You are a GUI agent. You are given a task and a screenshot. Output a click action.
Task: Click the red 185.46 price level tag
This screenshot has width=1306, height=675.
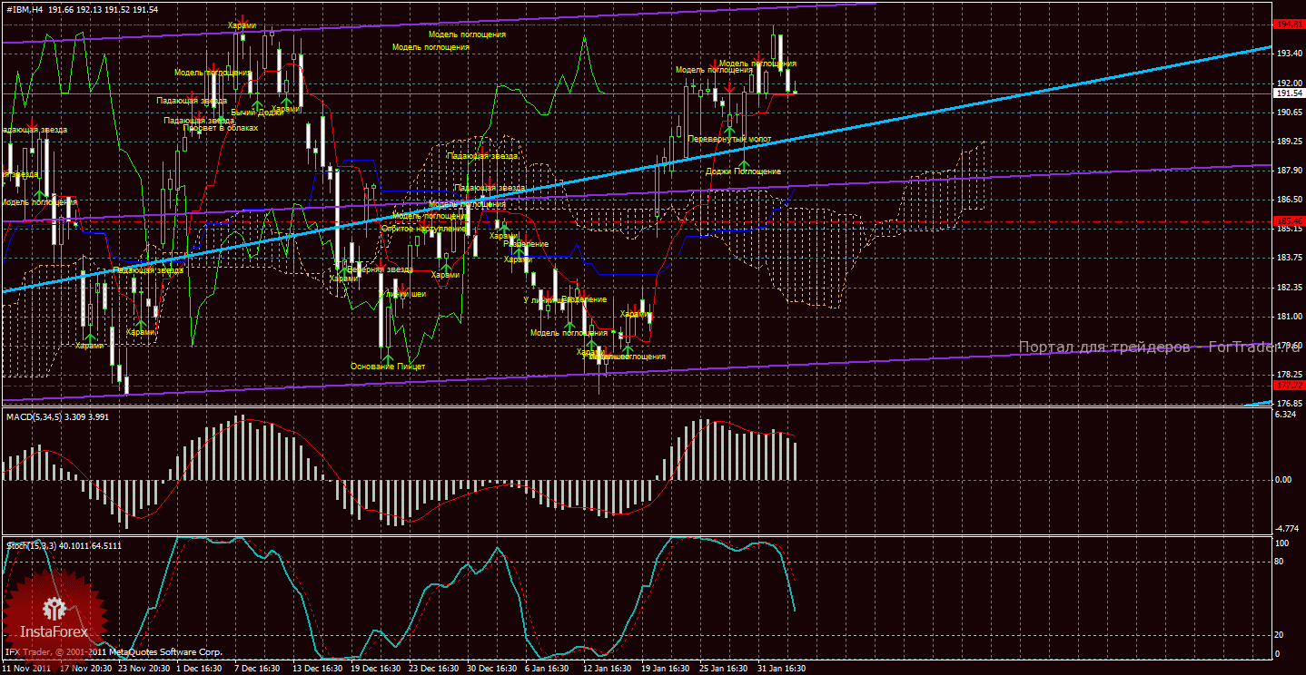pos(1289,220)
